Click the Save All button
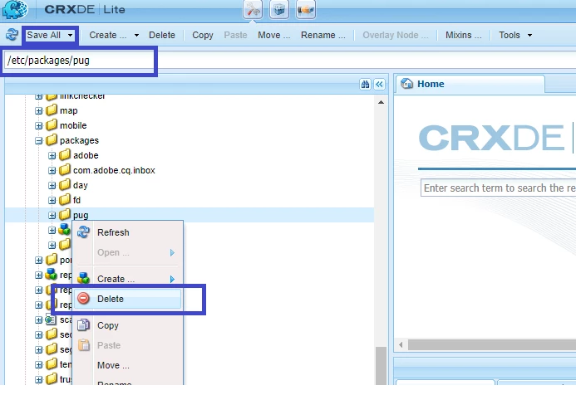Viewport: 576px width, 395px height. (44, 35)
